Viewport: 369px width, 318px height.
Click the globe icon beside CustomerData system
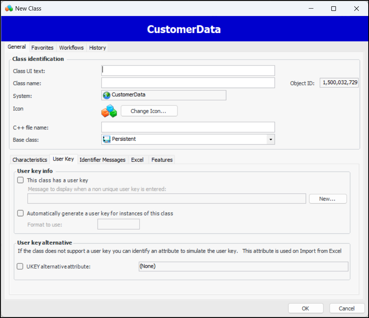click(x=107, y=95)
